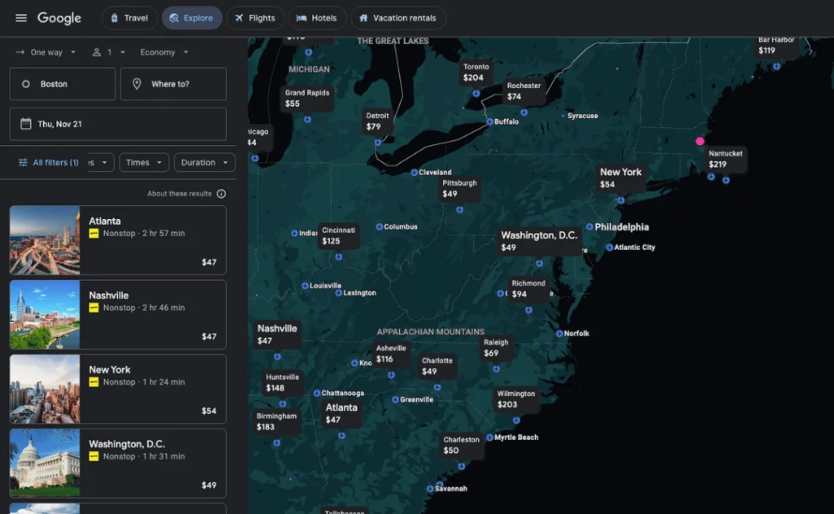
Task: Edit the Boston origin field
Action: click(62, 84)
